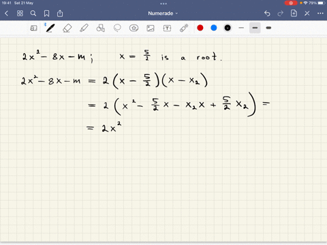The width and height of the screenshot is (327, 245).
Task: Tap the multitasking three dots at top
Action: [x=163, y=3]
